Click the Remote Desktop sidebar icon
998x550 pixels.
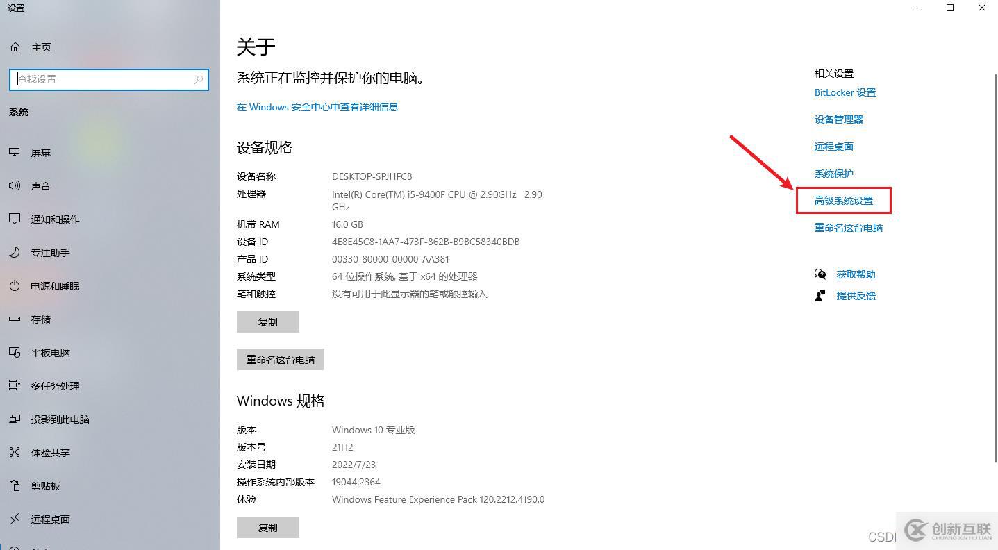15,519
